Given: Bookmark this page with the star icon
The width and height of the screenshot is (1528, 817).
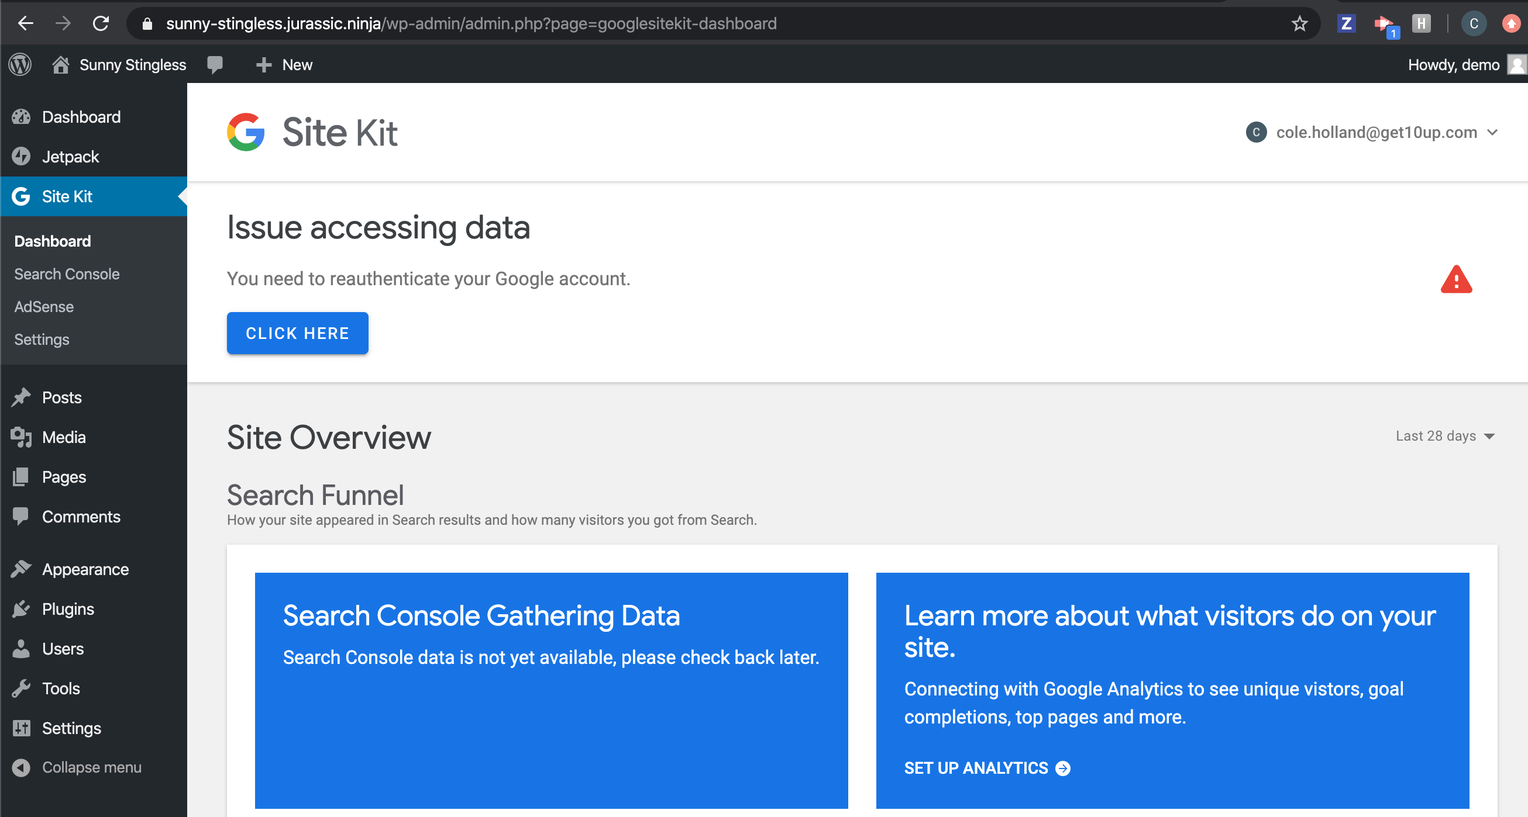Looking at the screenshot, I should 1299,24.
